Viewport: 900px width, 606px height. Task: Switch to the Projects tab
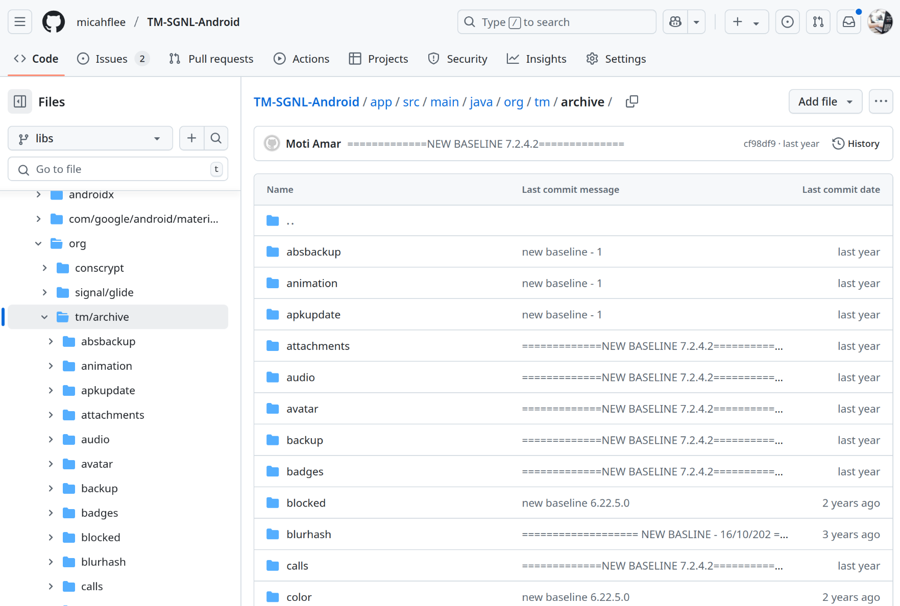tap(378, 59)
